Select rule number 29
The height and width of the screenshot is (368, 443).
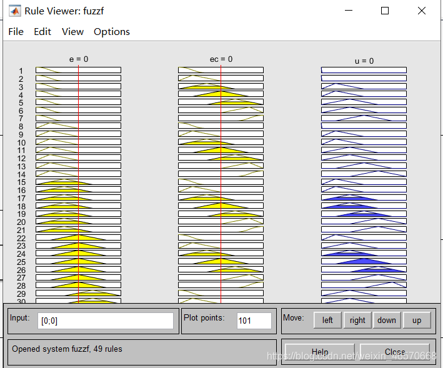coord(21,294)
